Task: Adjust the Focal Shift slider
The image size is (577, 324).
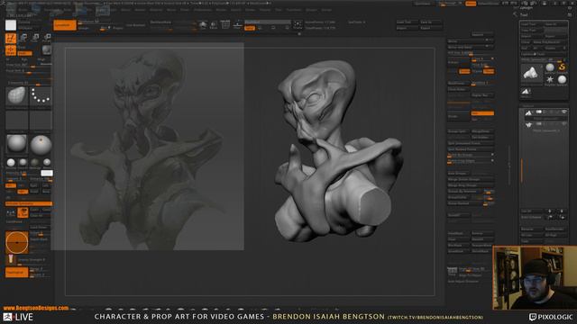Action: [x=29, y=71]
